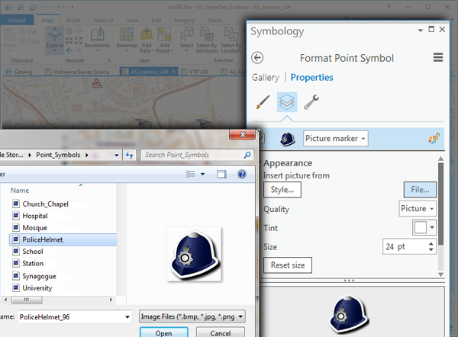Click the Reset size button
The image size is (458, 337).
tap(288, 265)
